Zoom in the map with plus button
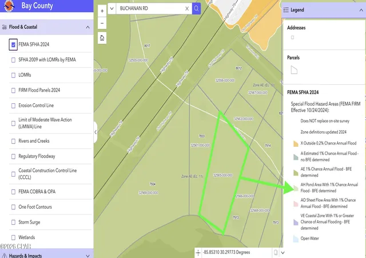Image resolution: width=366 pixels, height=258 pixels. [102, 11]
